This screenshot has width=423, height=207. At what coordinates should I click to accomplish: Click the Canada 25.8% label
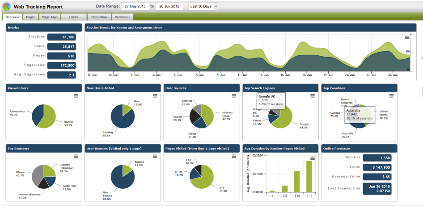coord(335,114)
